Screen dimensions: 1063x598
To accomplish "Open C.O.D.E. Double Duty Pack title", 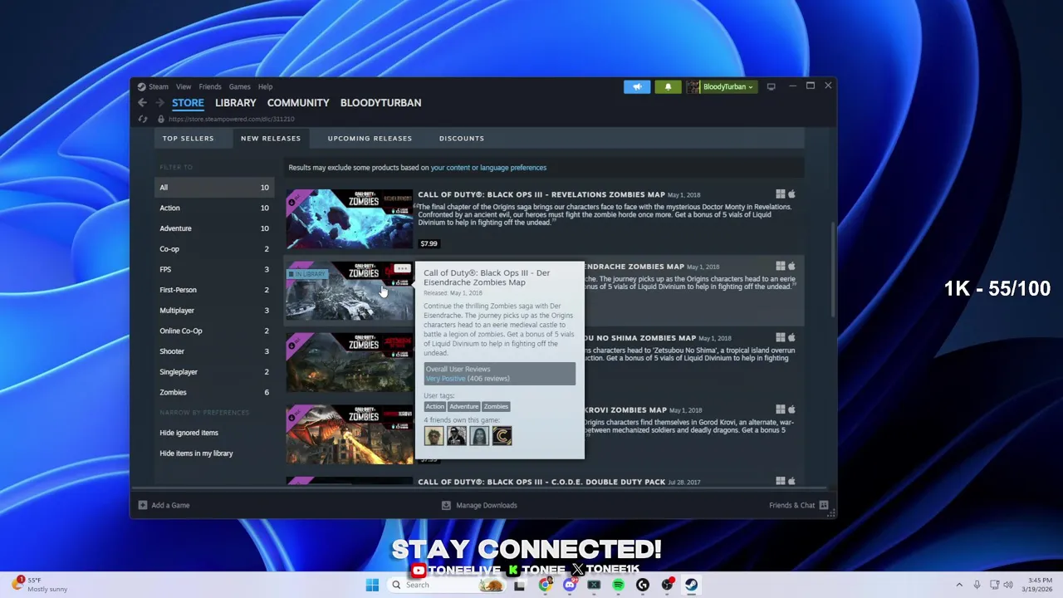I will pos(541,482).
